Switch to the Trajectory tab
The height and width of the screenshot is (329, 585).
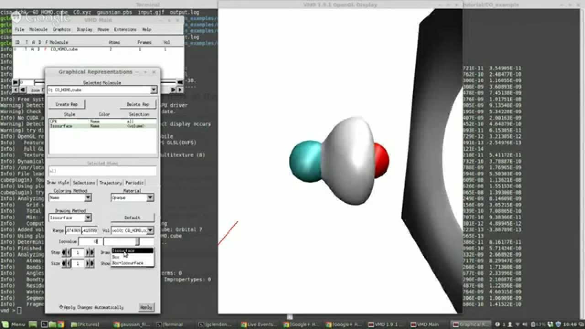click(x=110, y=182)
